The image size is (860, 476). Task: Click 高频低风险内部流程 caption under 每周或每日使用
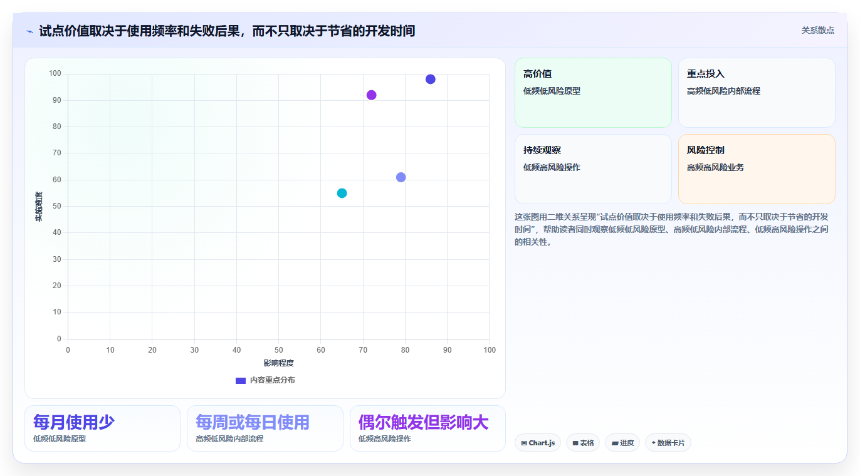click(229, 439)
